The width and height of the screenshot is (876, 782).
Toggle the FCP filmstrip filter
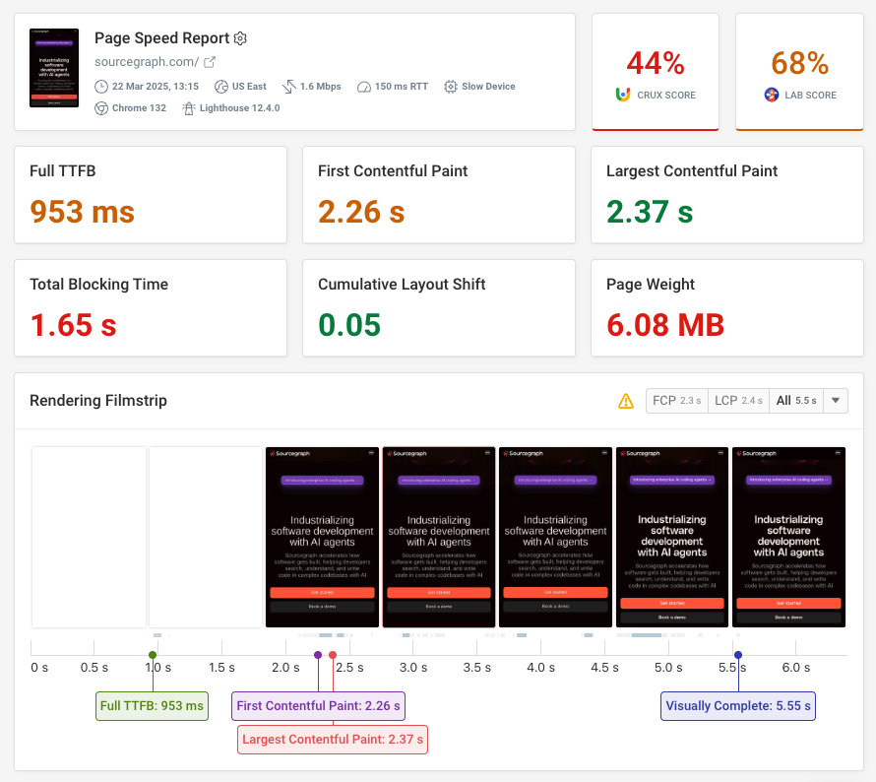[676, 400]
